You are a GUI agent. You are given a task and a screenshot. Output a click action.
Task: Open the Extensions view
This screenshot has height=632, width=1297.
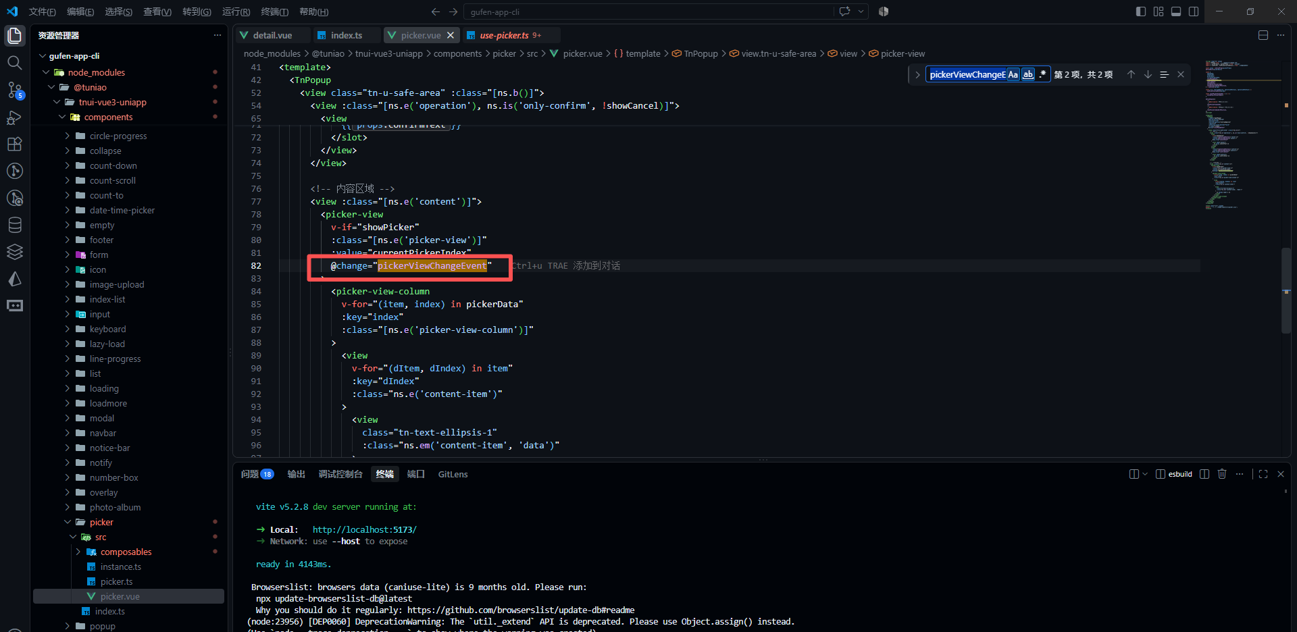point(15,144)
